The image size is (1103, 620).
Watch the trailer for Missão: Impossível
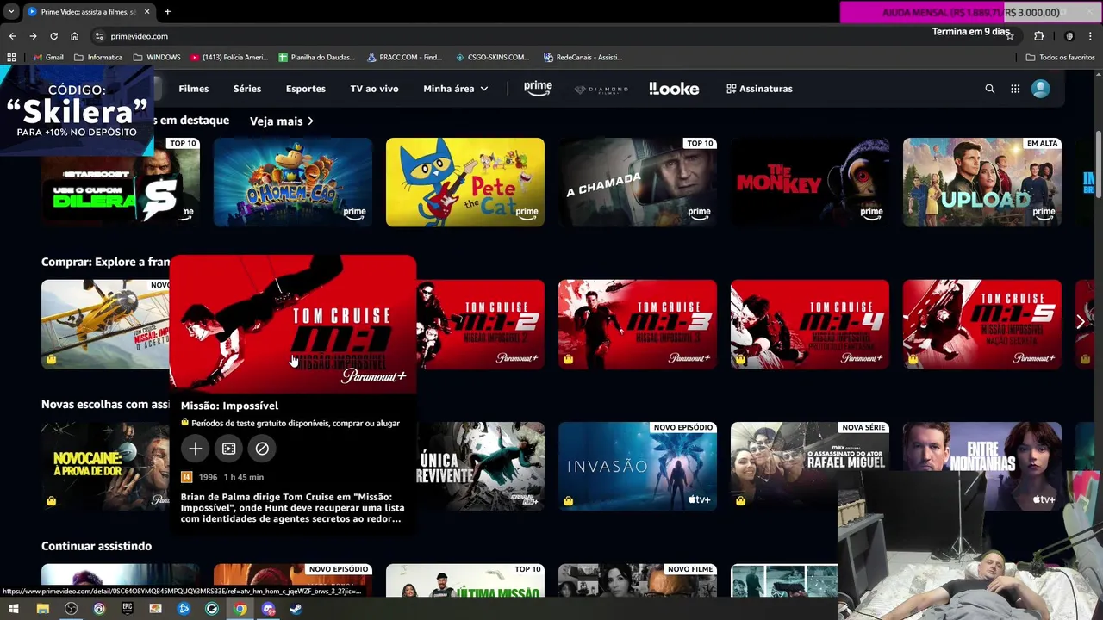pyautogui.click(x=228, y=449)
